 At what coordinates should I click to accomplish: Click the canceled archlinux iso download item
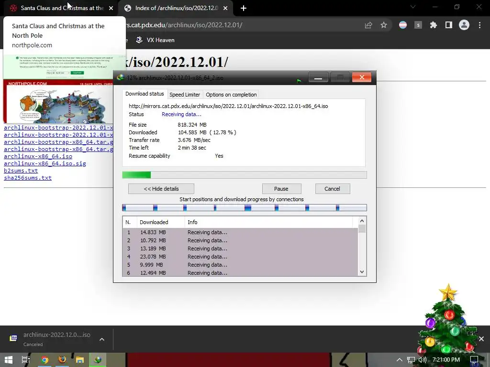pos(51,339)
